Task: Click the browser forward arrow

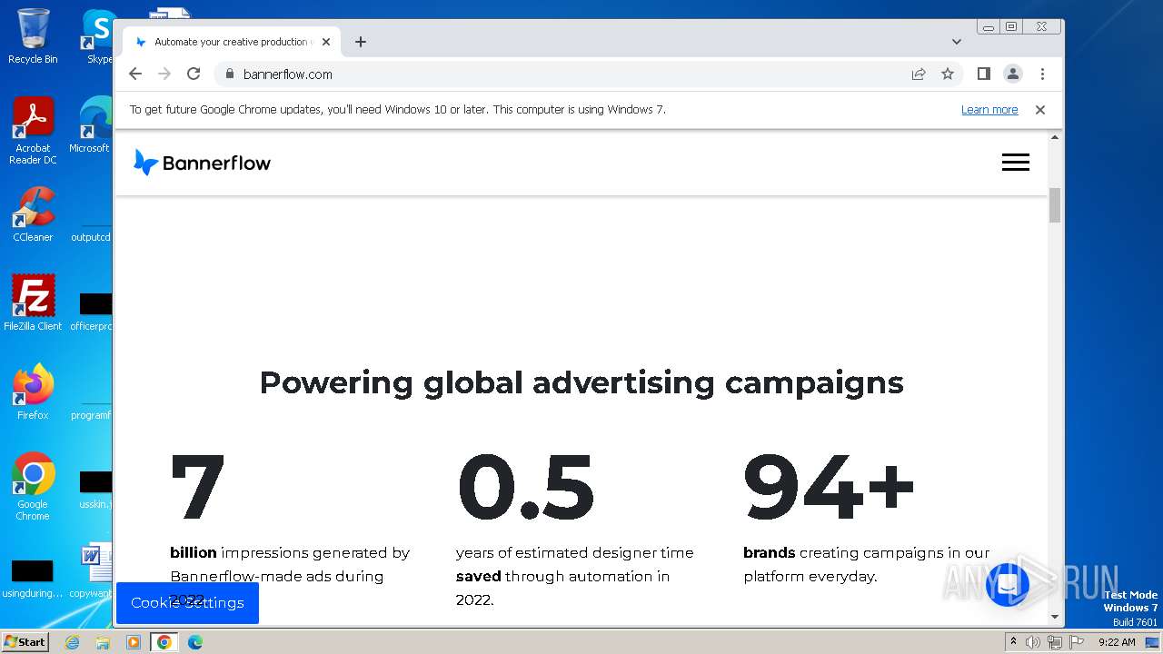Action: click(164, 74)
